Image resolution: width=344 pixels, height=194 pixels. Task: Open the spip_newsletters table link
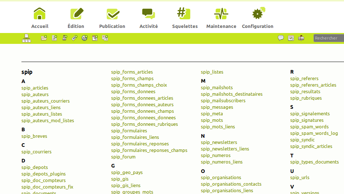tap(219, 143)
